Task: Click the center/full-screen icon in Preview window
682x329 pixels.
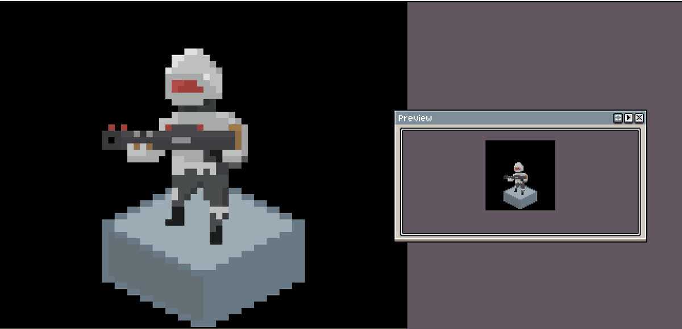Action: 618,118
